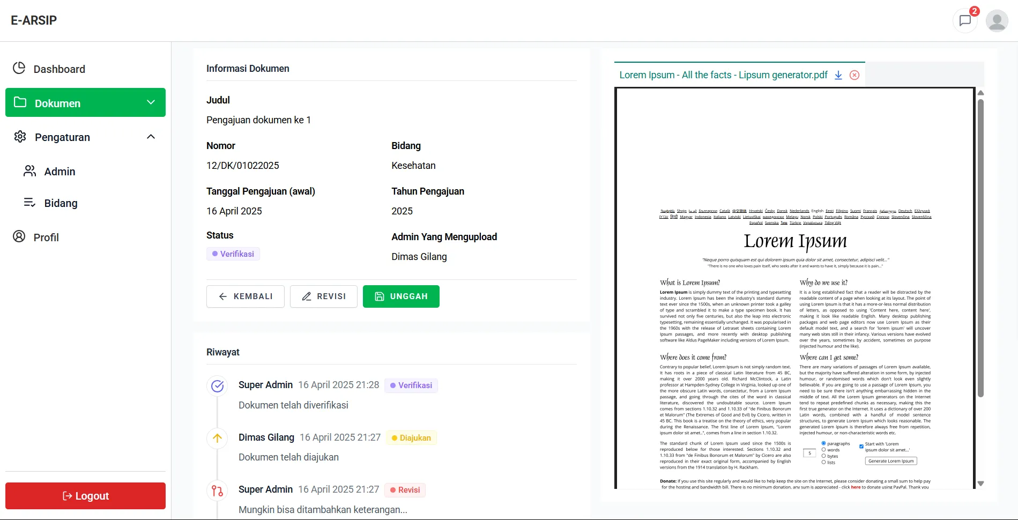Open the messages notification icon

[965, 21]
